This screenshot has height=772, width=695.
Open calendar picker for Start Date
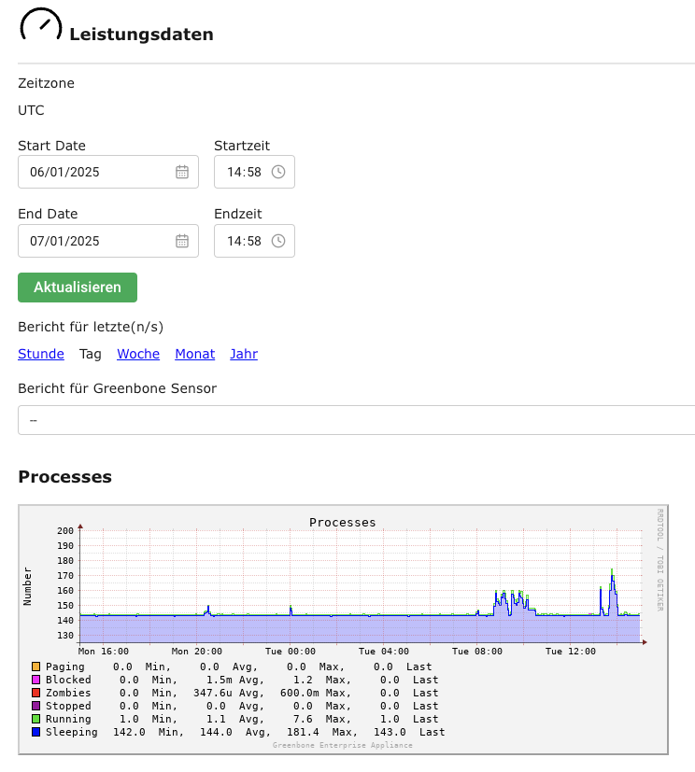click(182, 172)
